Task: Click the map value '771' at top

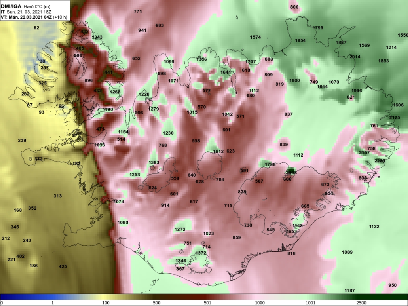Action: (138, 11)
